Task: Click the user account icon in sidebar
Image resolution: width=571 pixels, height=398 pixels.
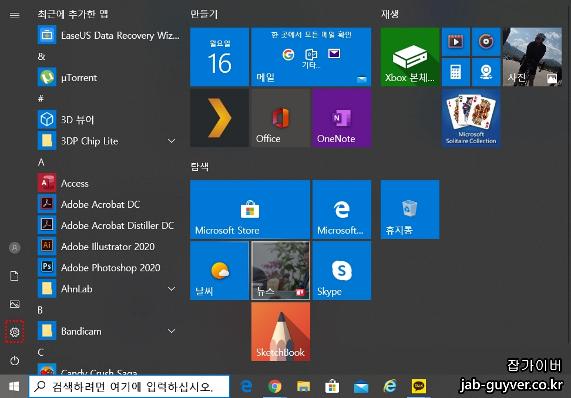Action: pyautogui.click(x=15, y=248)
